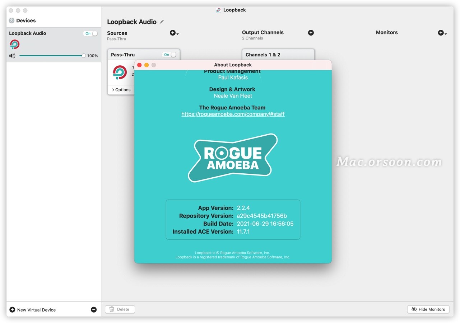Click the Hide Monitors button
This screenshot has width=460, height=323.
coord(428,309)
